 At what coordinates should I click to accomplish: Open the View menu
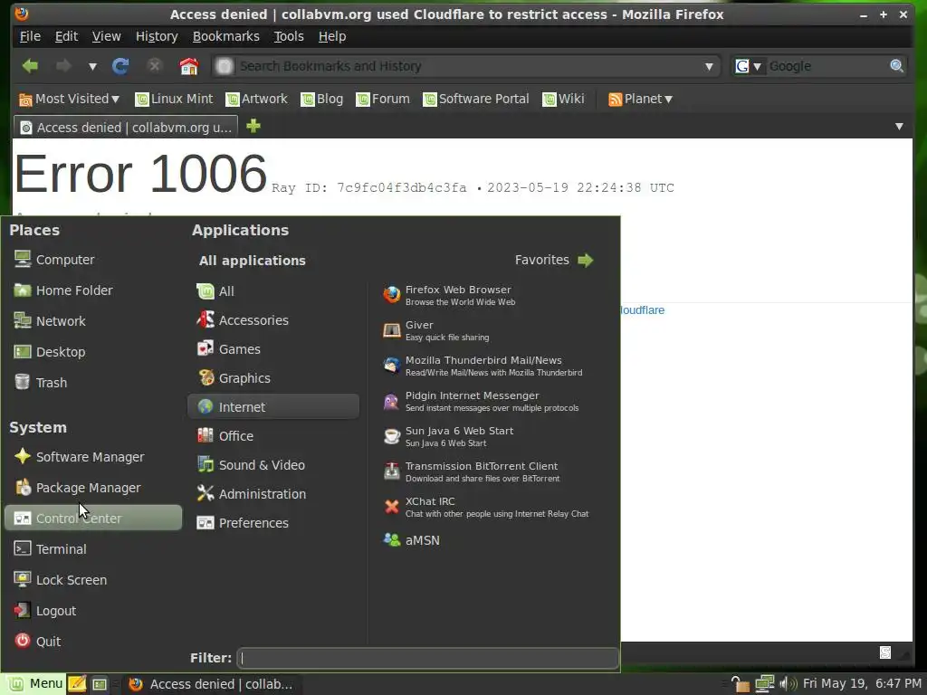coord(107,36)
